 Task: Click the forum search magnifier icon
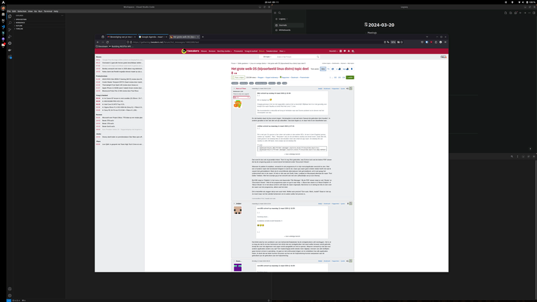(x=318, y=57)
